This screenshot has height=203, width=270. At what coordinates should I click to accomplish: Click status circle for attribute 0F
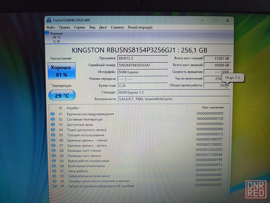[x=55, y=186]
